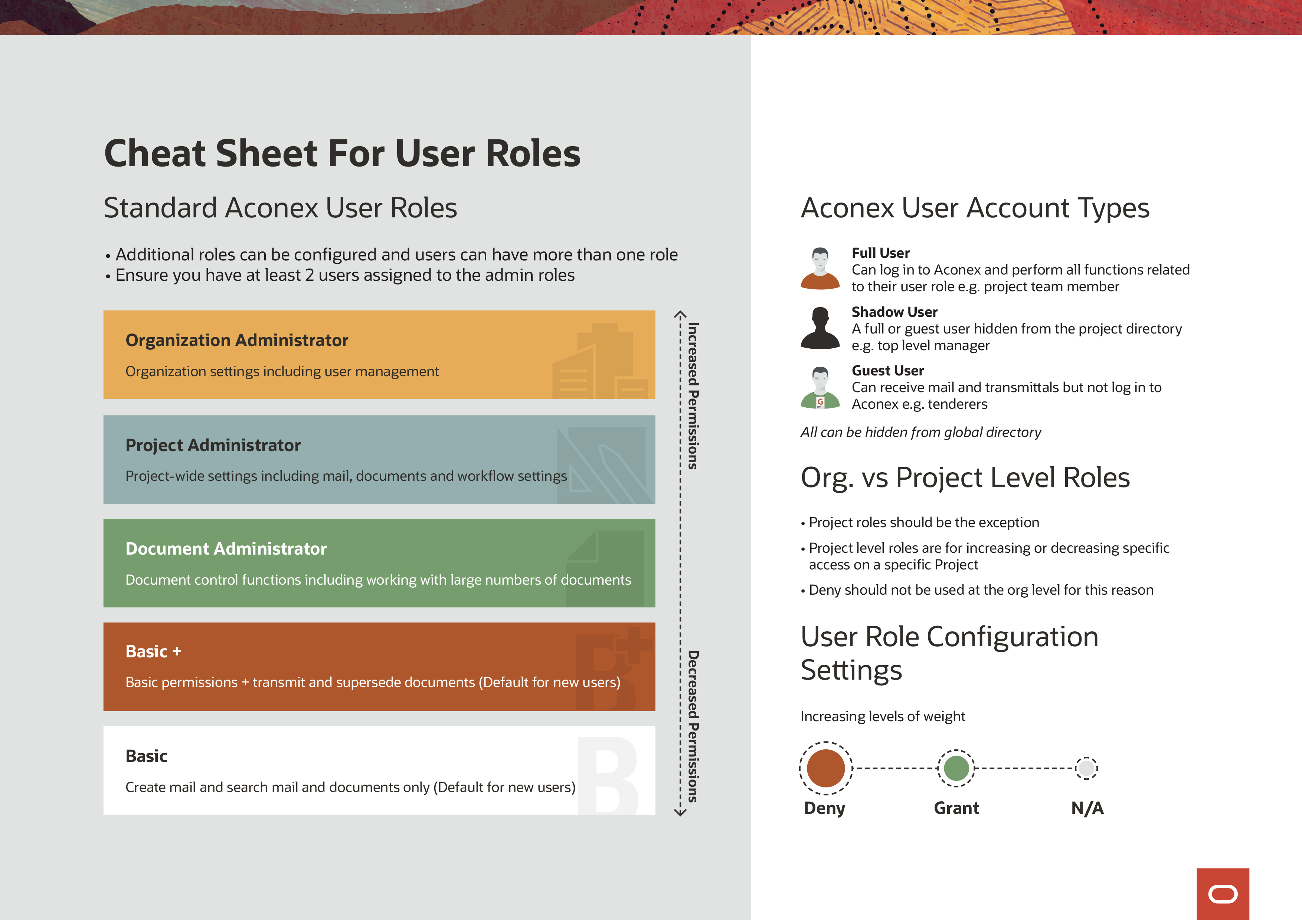The image size is (1302, 920).
Task: Click the orange Deny circle
Action: coord(826,768)
